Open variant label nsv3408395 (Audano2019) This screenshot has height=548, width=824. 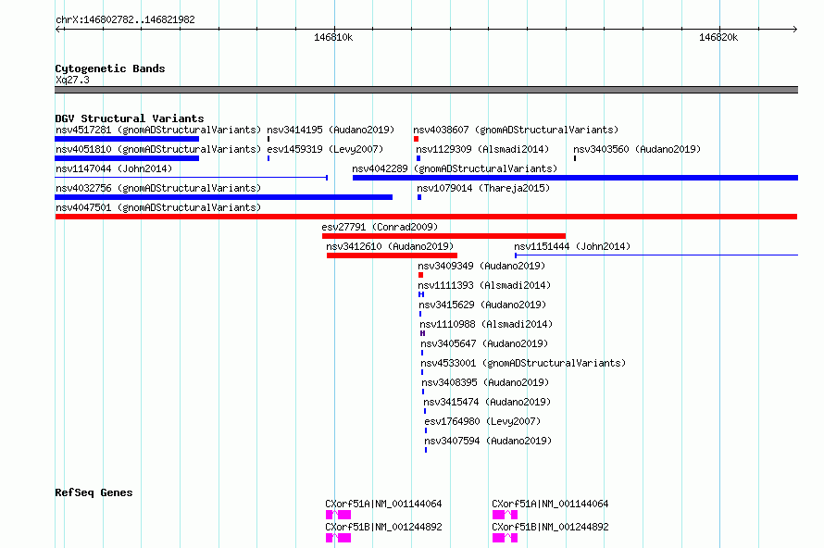tap(485, 382)
